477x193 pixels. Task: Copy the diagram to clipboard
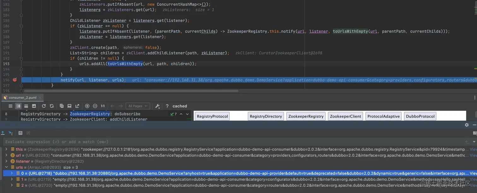point(62,106)
